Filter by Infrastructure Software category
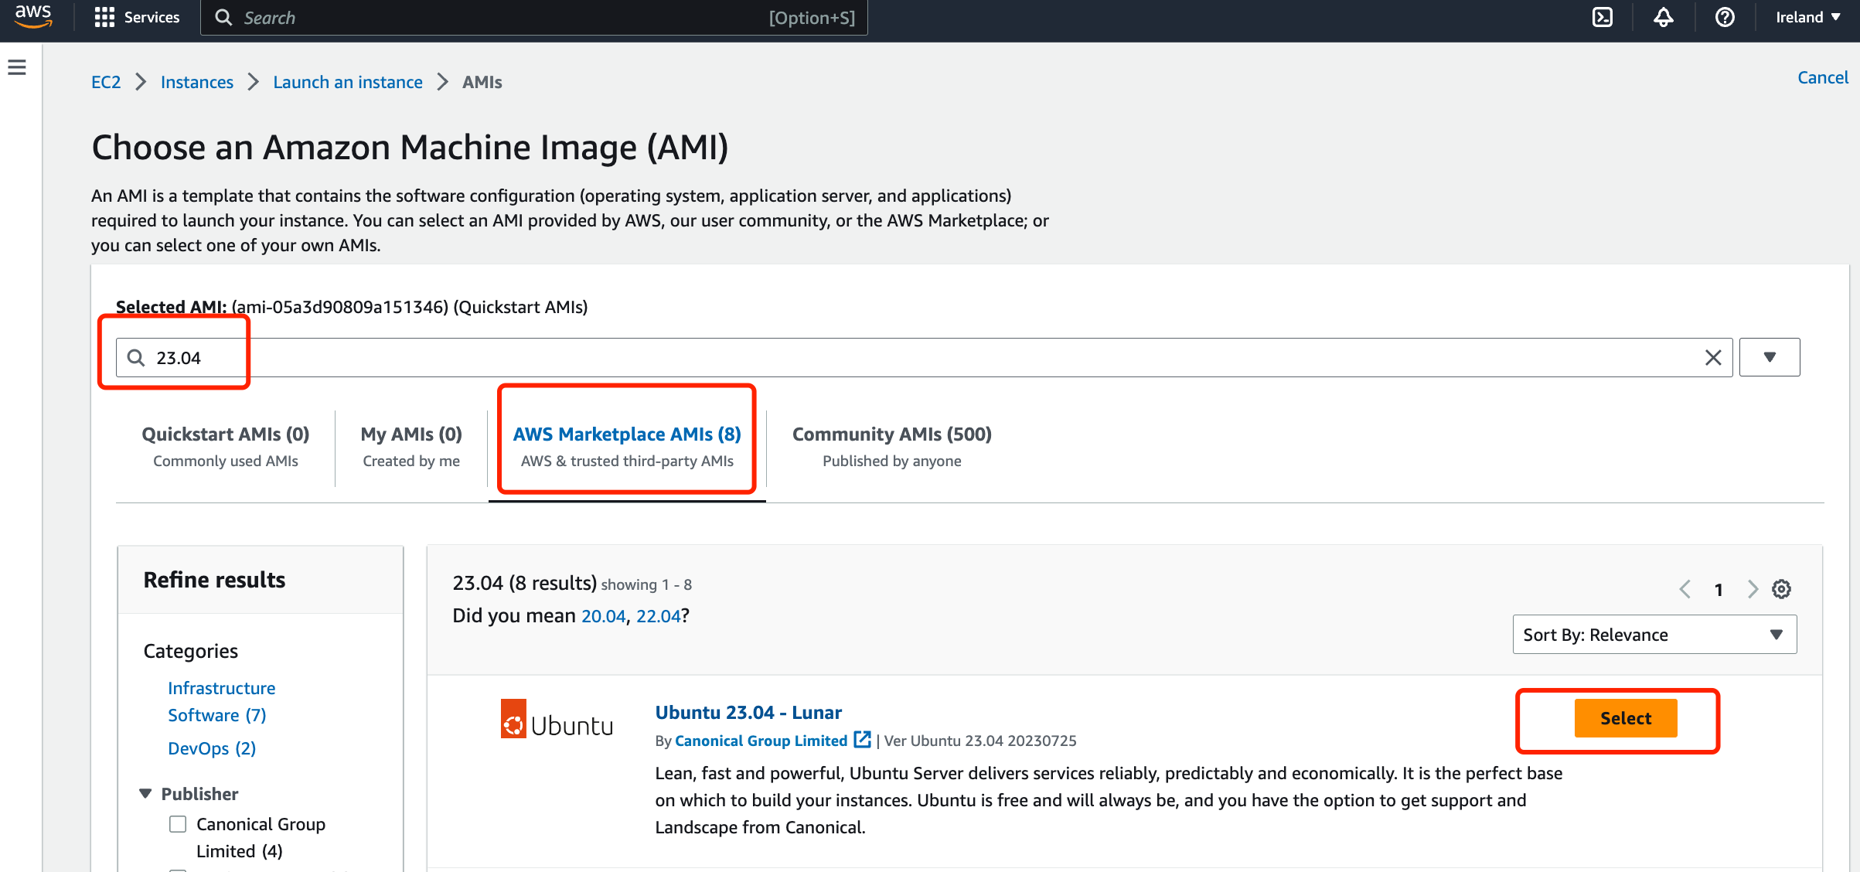Image resolution: width=1860 pixels, height=872 pixels. (222, 701)
